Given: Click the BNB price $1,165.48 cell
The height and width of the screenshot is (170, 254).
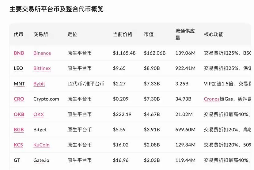Looking at the screenshot, I should coord(124,53).
